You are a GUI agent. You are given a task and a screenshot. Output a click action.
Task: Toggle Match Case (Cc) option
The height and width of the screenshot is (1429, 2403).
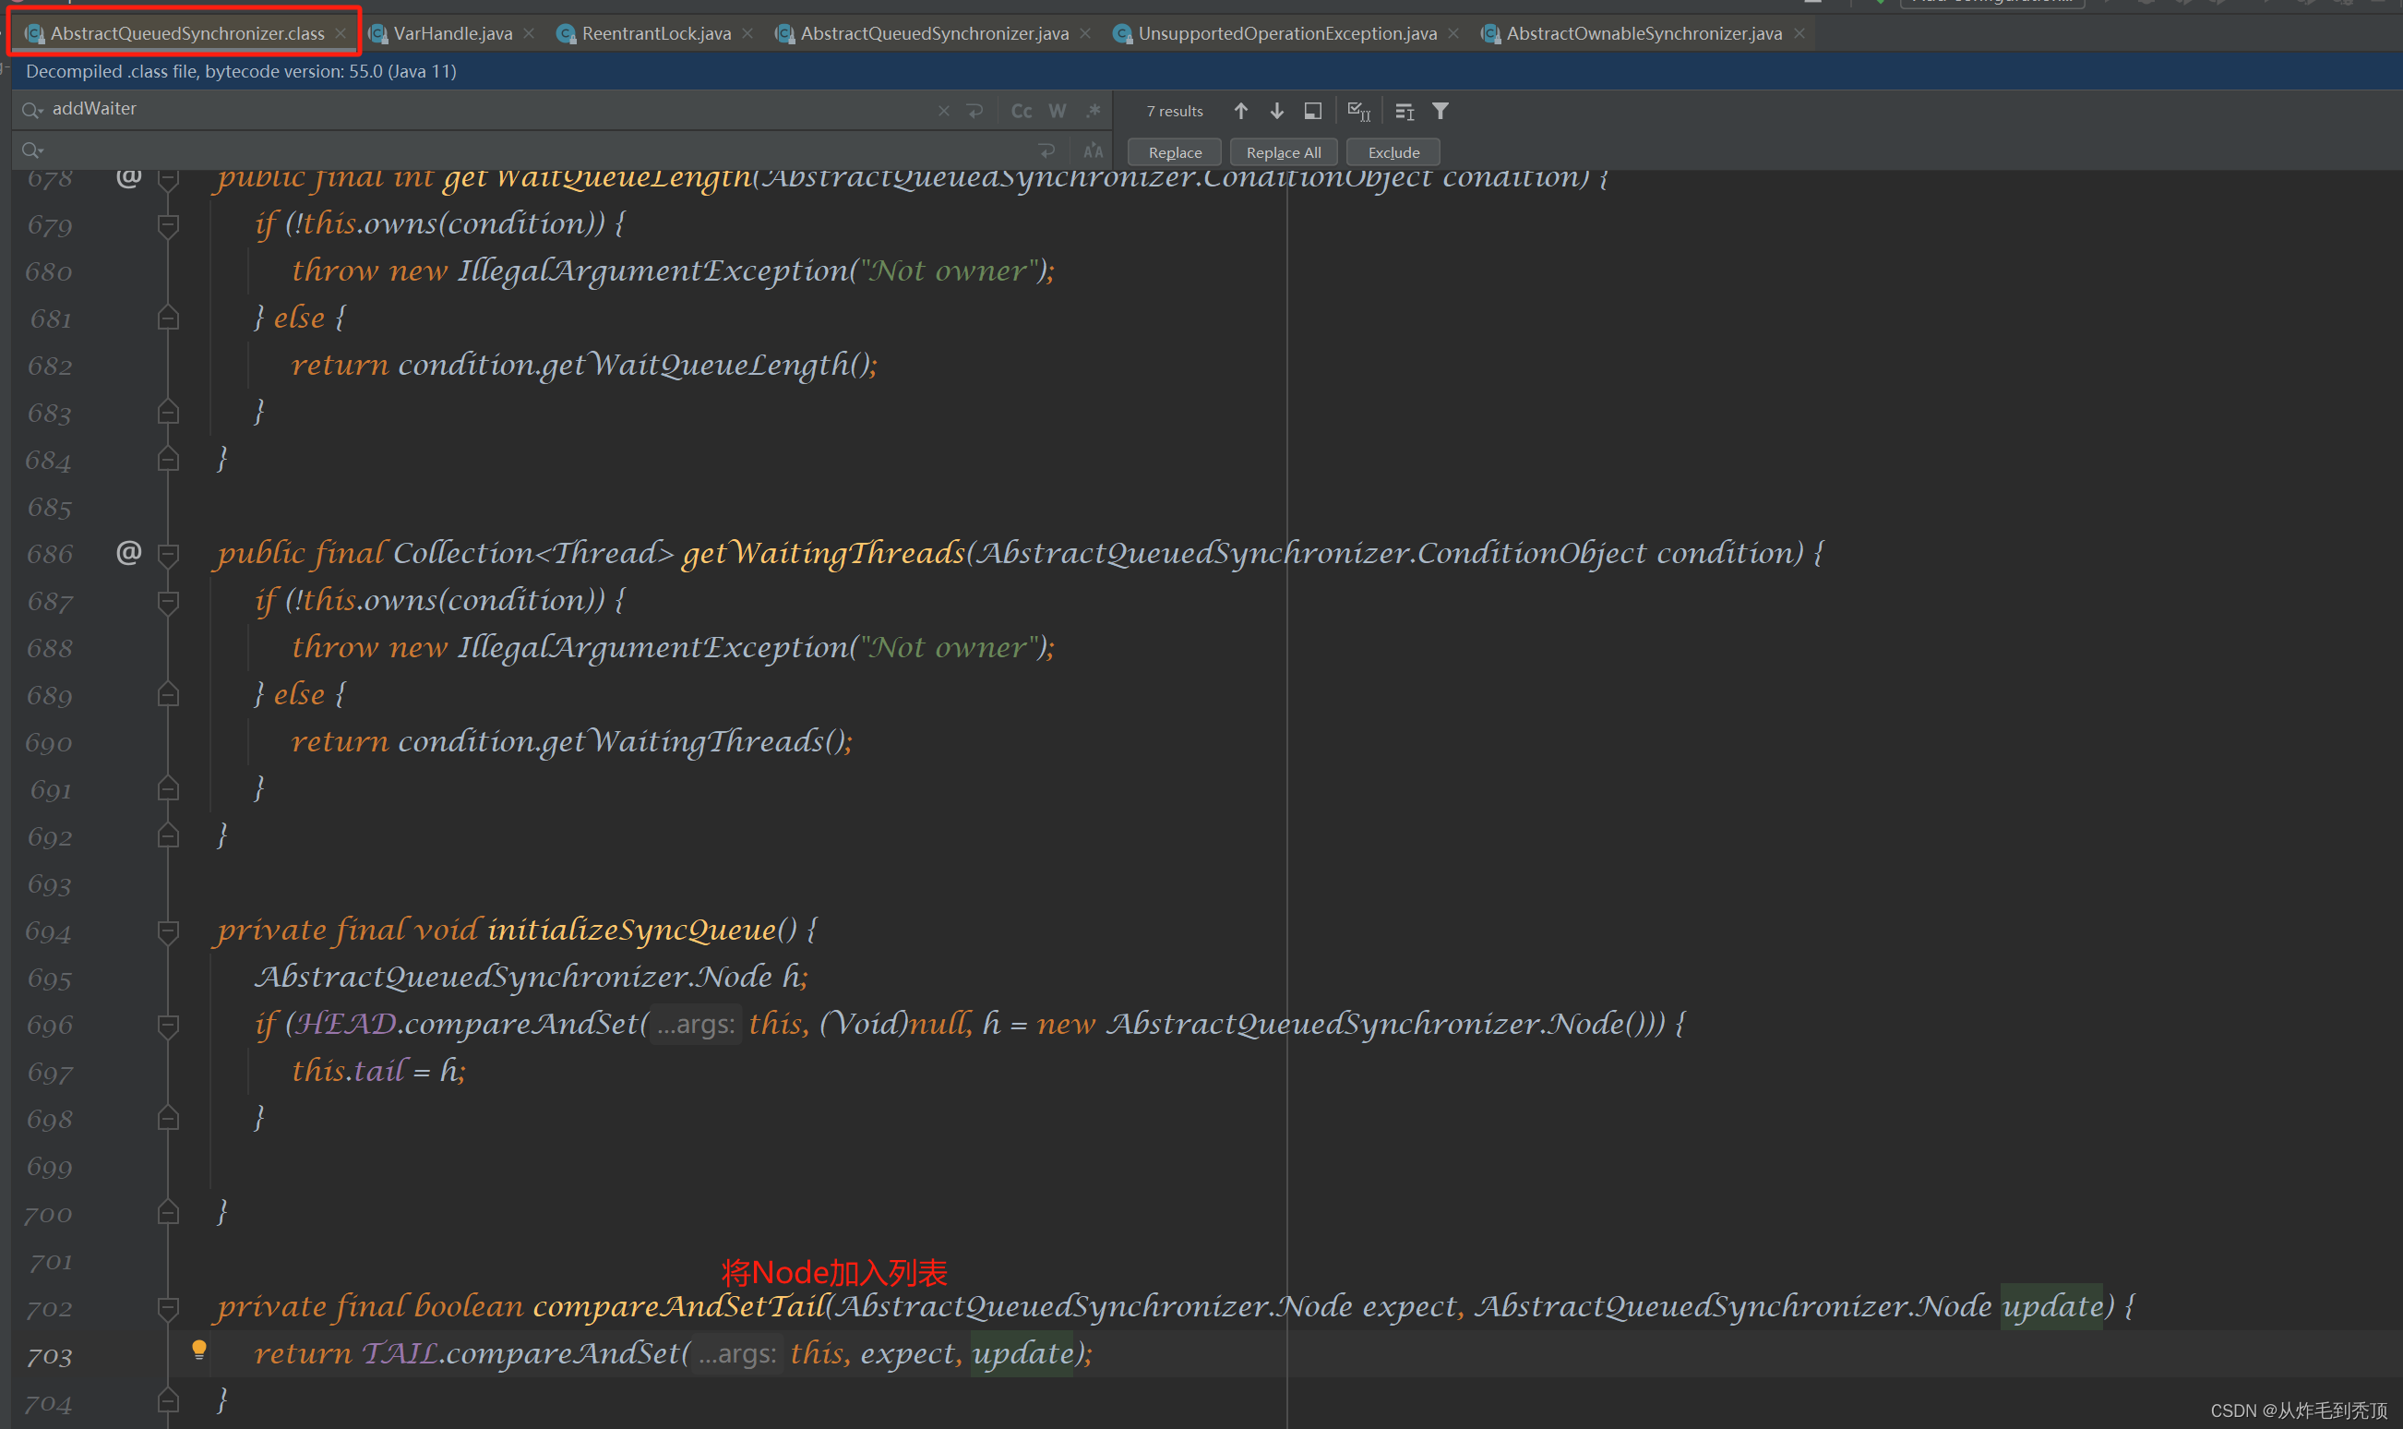(x=1021, y=111)
